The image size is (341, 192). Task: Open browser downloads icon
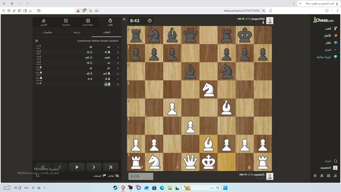[x=30, y=11]
